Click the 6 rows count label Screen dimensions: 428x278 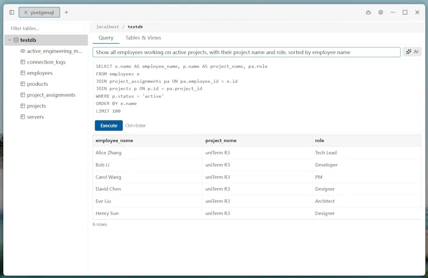click(100, 224)
